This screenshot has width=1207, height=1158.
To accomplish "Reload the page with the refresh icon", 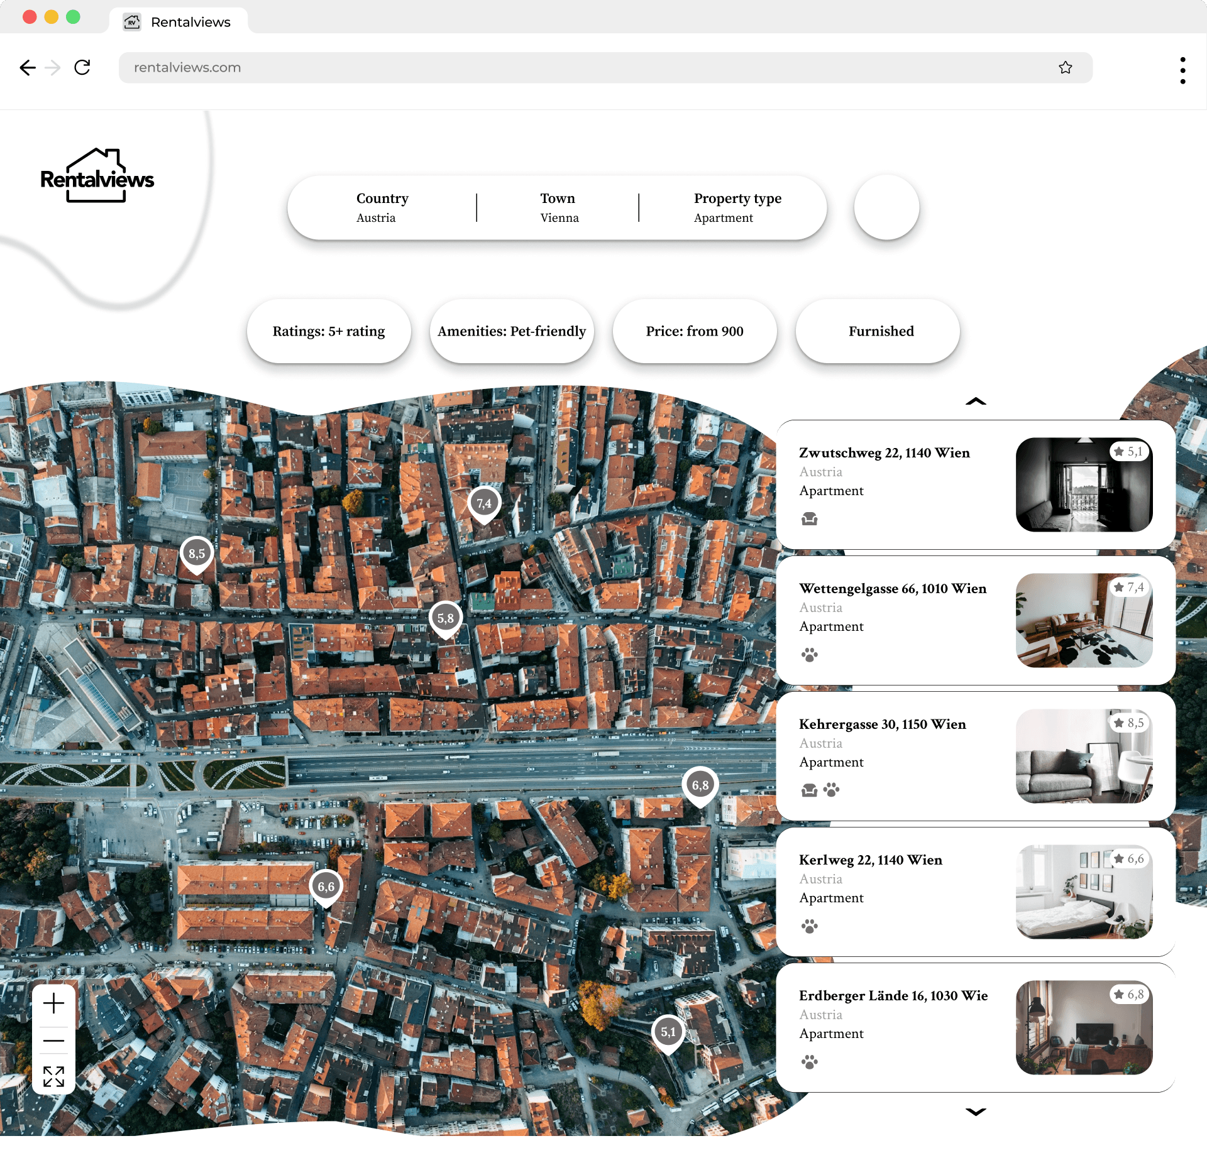I will click(82, 67).
